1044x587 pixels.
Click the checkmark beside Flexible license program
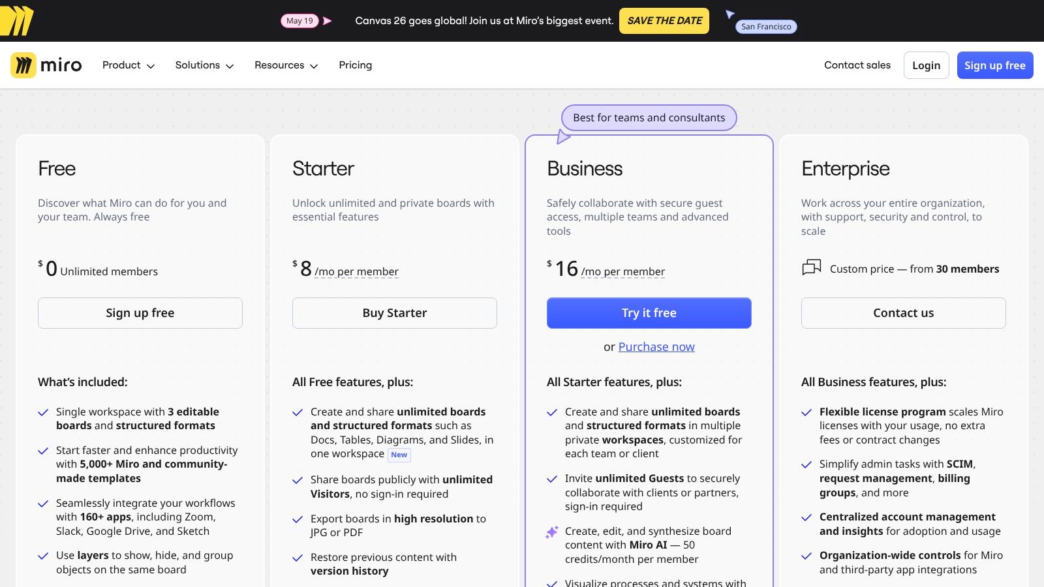click(x=806, y=412)
